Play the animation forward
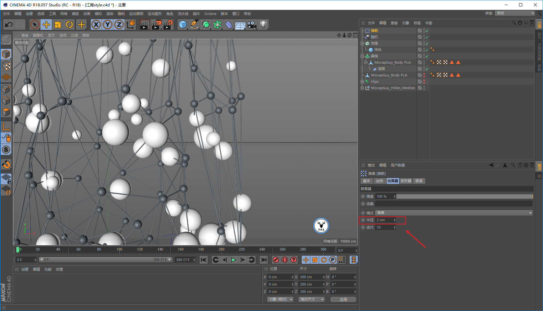543x311 pixels. [x=233, y=260]
